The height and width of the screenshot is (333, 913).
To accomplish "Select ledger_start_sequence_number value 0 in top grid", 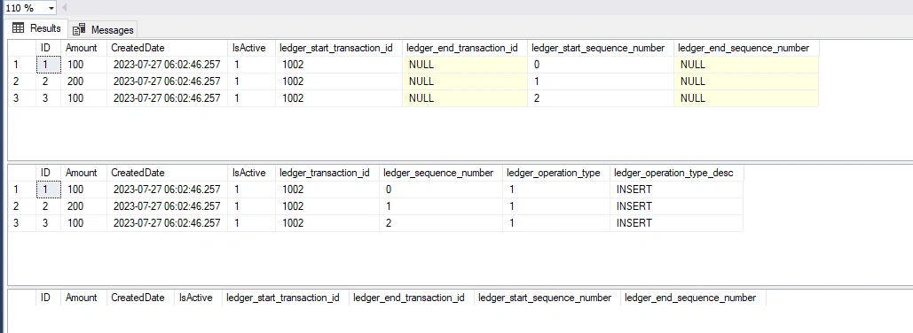I will pyautogui.click(x=601, y=65).
